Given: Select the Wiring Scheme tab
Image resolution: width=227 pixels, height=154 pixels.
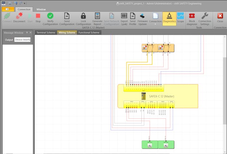Looking at the screenshot, I should (x=67, y=32).
